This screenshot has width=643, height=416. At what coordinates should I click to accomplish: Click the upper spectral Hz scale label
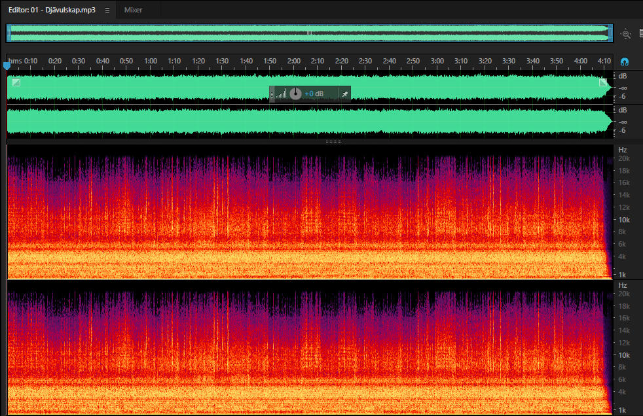click(x=623, y=150)
